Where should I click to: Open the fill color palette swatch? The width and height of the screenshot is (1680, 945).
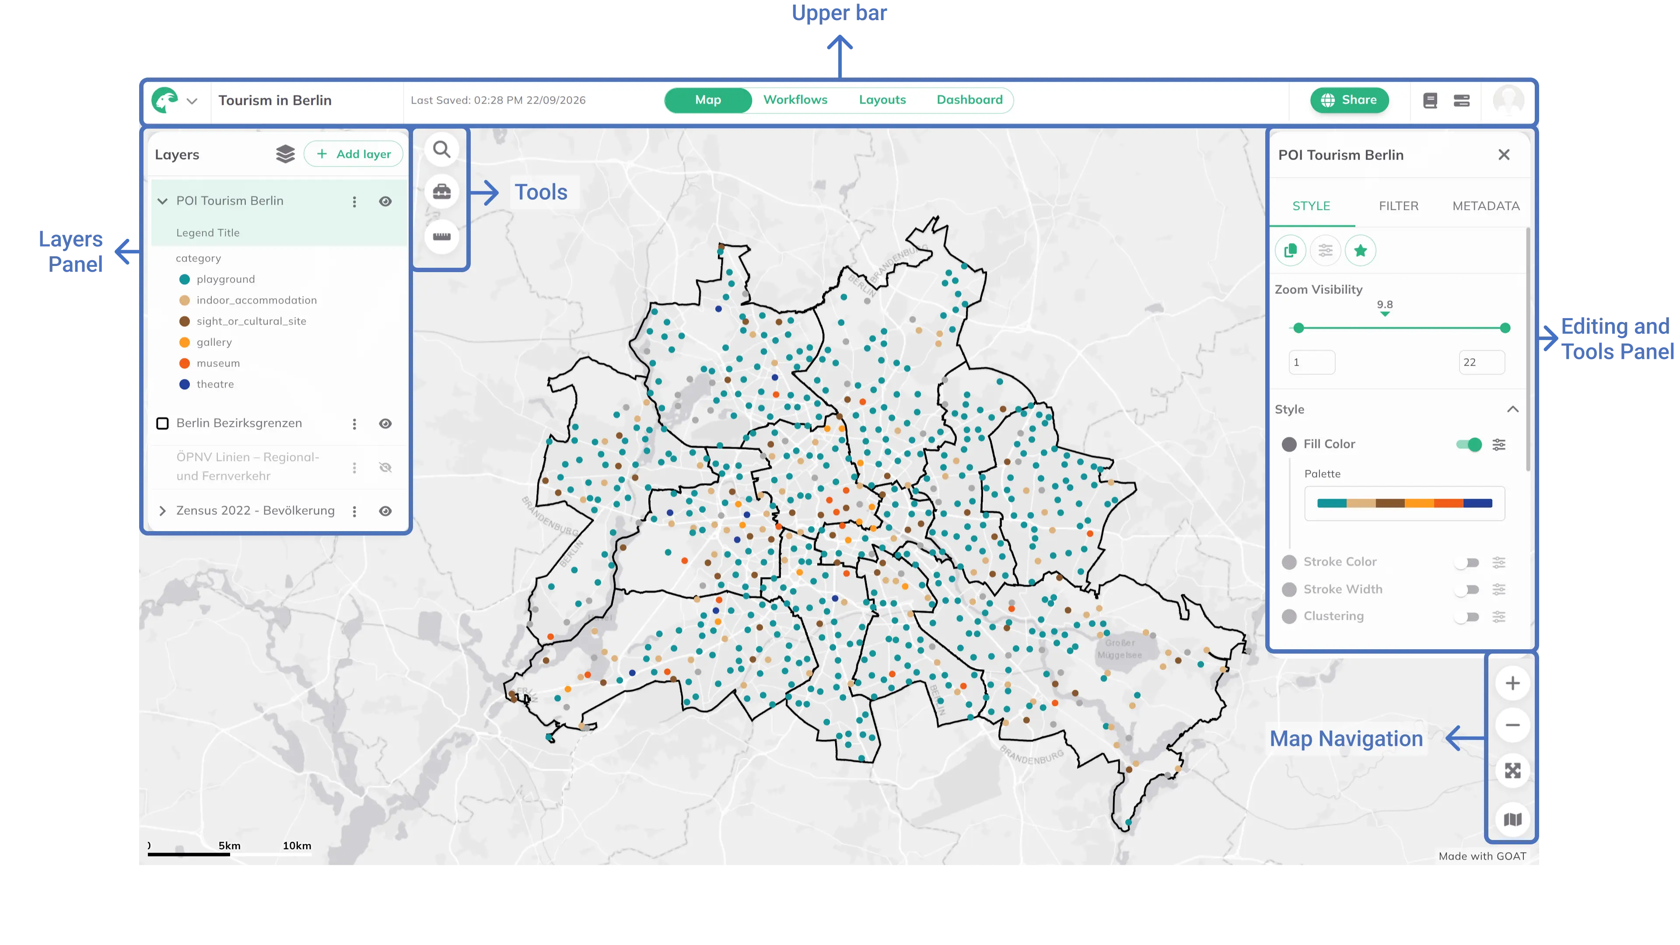[x=1404, y=503]
